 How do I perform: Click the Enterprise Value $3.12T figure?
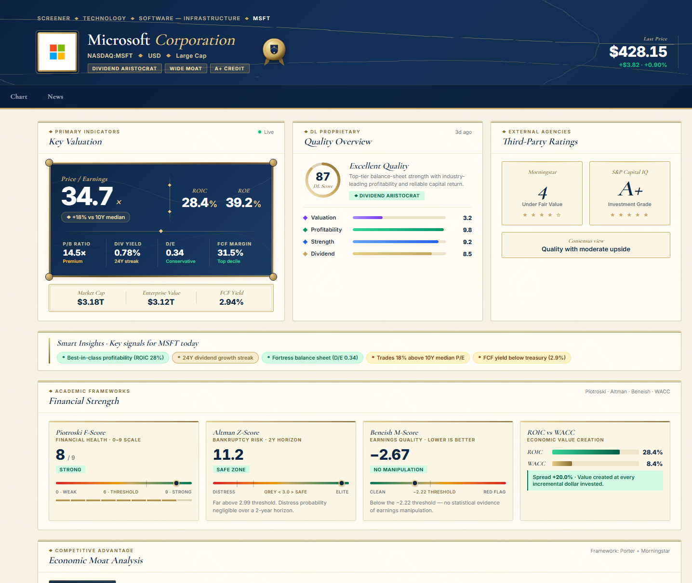click(161, 302)
